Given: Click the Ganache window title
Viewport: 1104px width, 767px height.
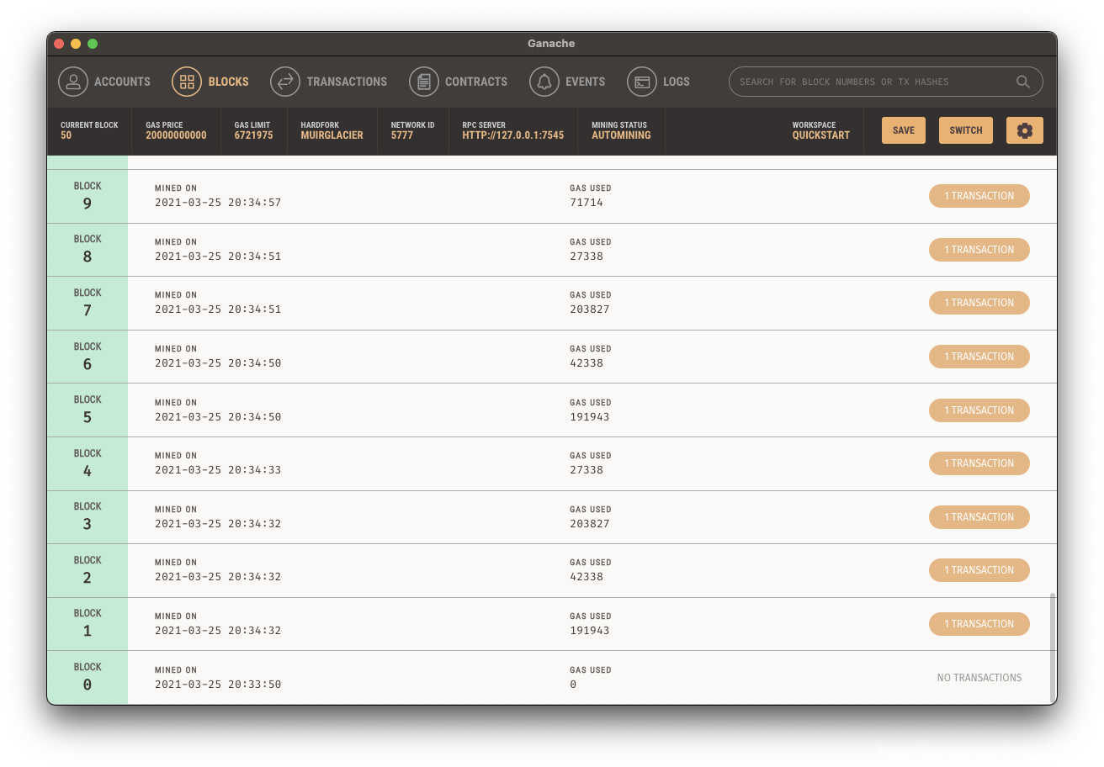Looking at the screenshot, I should (552, 44).
